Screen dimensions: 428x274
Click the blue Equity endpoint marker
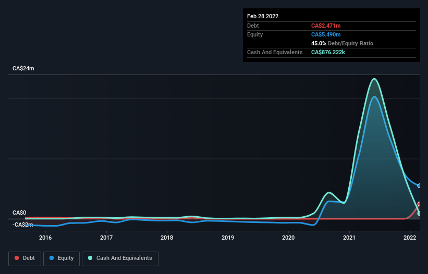click(x=419, y=185)
